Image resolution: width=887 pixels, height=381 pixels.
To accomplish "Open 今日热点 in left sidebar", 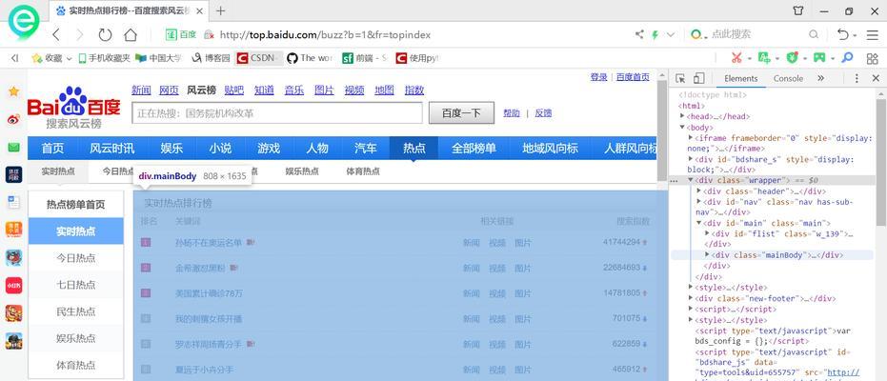I will 76,258.
